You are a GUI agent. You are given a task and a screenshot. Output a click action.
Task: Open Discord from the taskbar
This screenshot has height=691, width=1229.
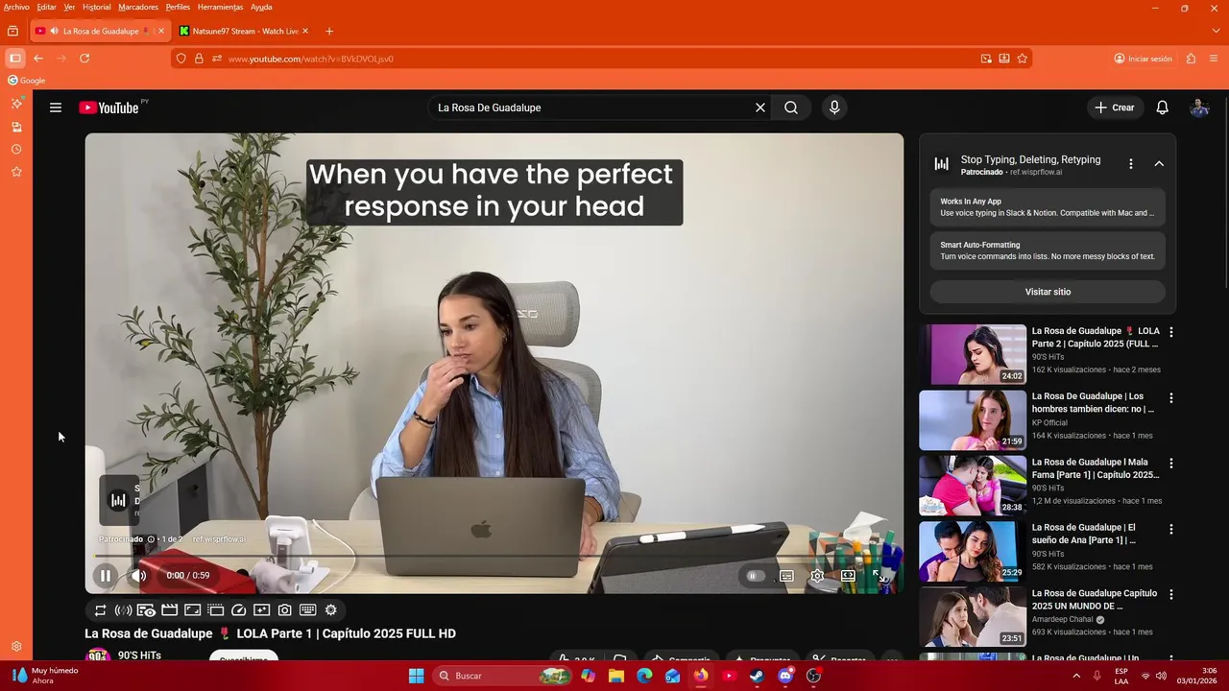pos(785,676)
